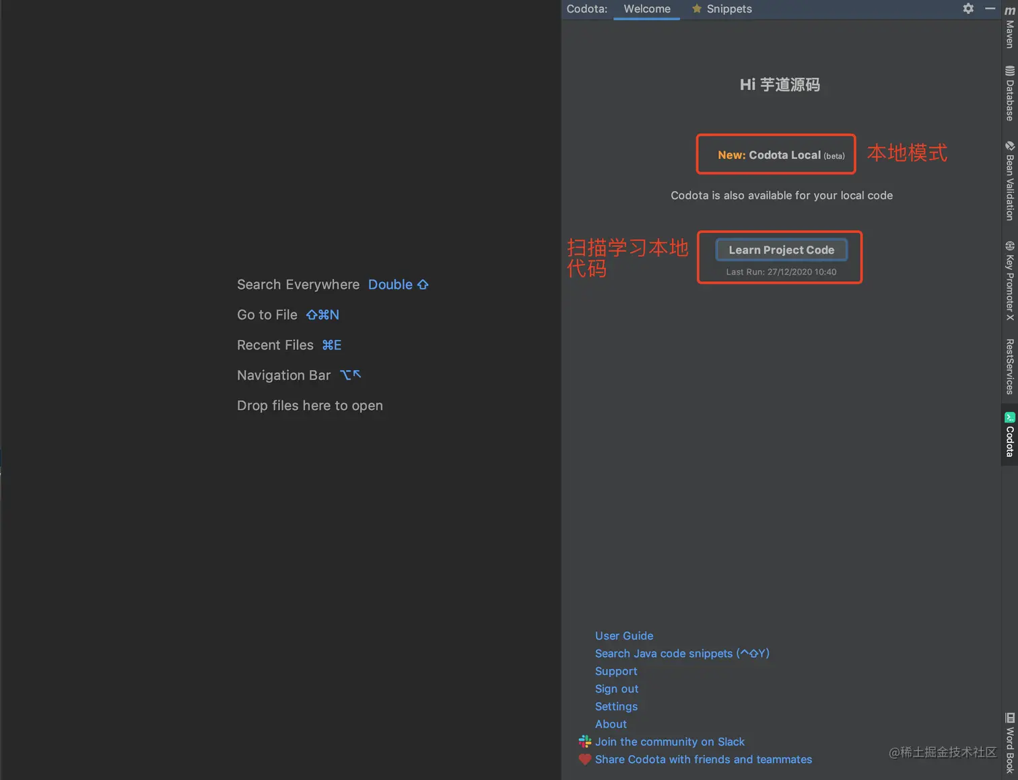Click Drop files here to open text
Viewport: 1018px width, 780px height.
click(x=310, y=406)
